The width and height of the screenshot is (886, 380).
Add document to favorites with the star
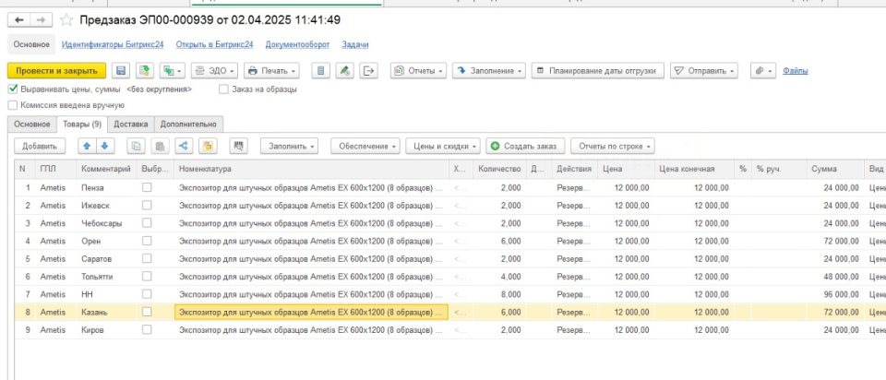66,20
